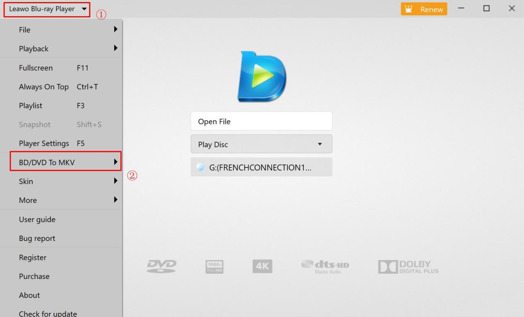The image size is (524, 317).
Task: Maximize the player window
Action: (x=486, y=9)
